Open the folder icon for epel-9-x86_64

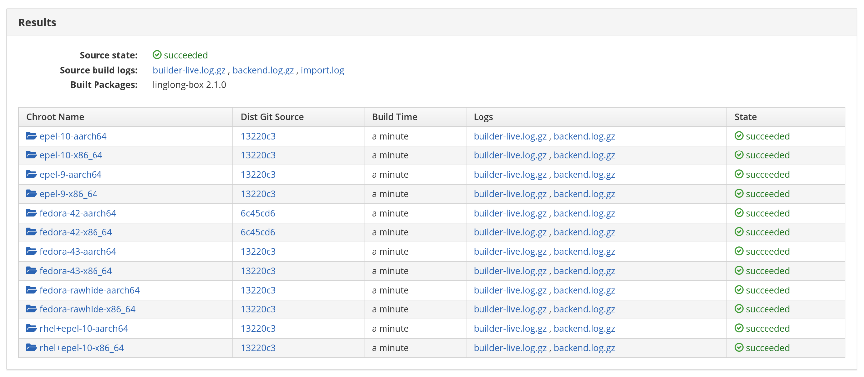[31, 194]
